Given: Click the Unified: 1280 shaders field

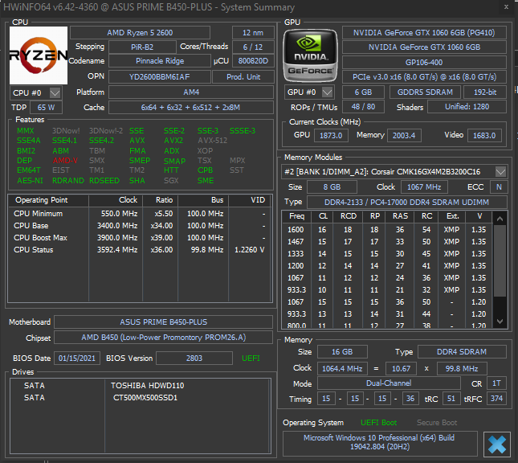Looking at the screenshot, I should (467, 106).
